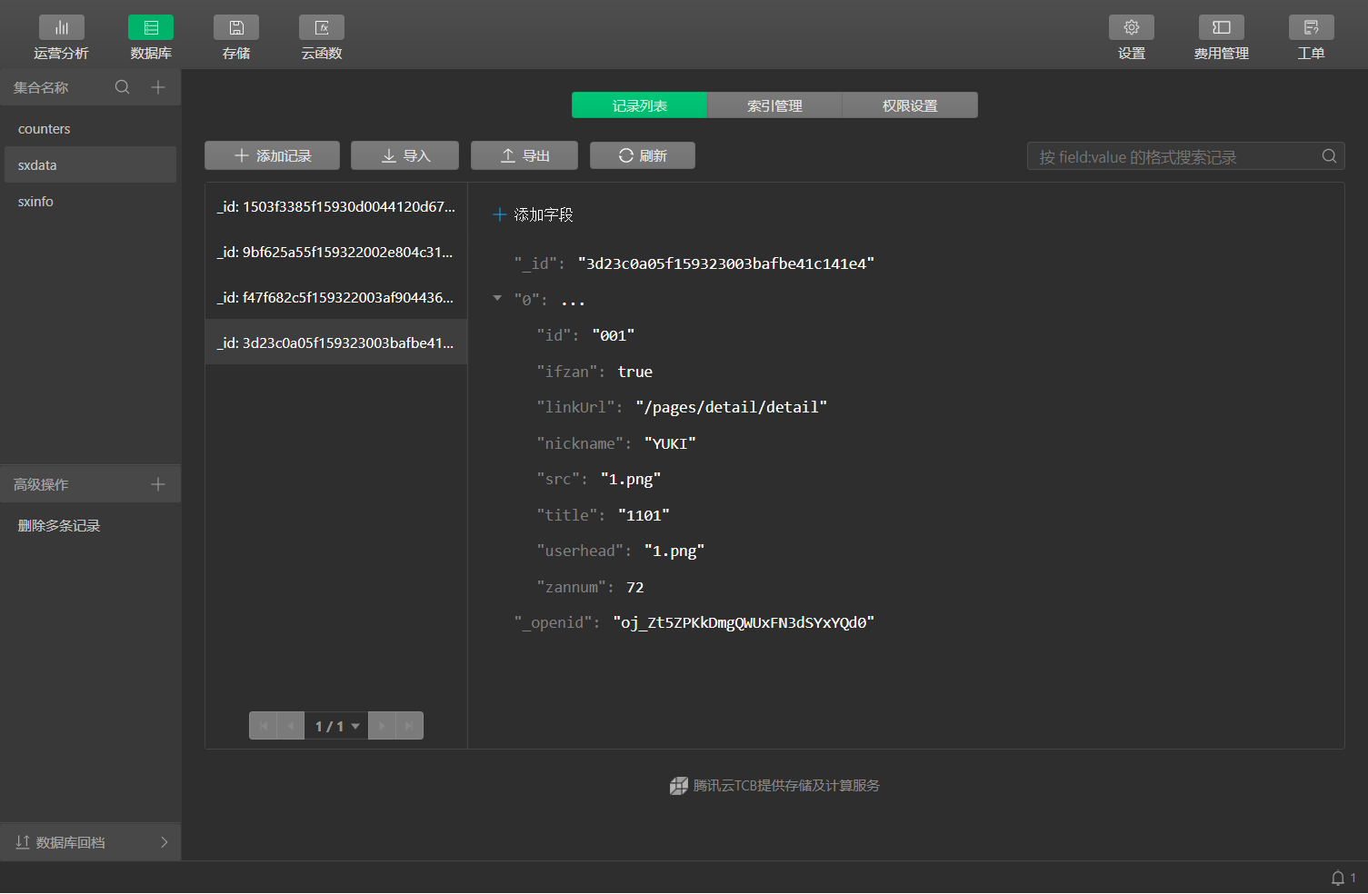Switch to 权限设置 tab

coord(910,105)
